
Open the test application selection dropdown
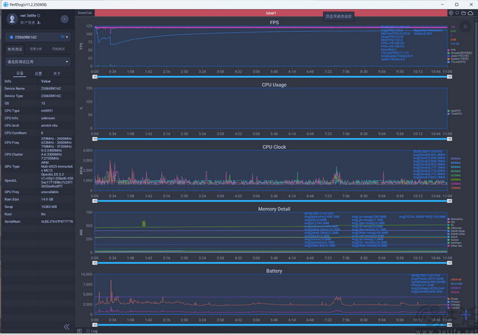coord(38,62)
